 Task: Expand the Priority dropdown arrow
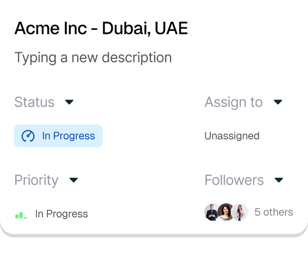pos(74,180)
